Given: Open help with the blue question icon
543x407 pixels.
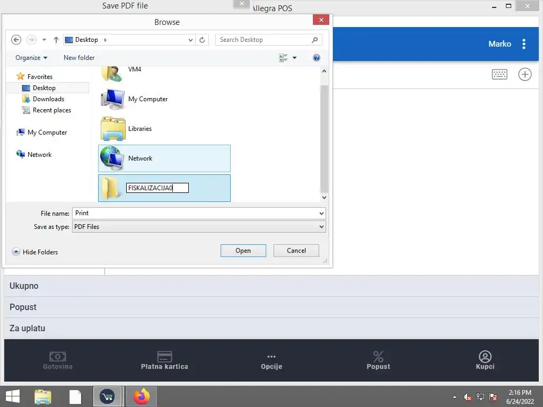Looking at the screenshot, I should tap(316, 58).
